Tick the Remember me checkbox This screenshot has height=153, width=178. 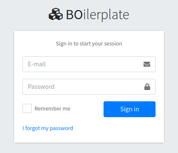[27, 108]
